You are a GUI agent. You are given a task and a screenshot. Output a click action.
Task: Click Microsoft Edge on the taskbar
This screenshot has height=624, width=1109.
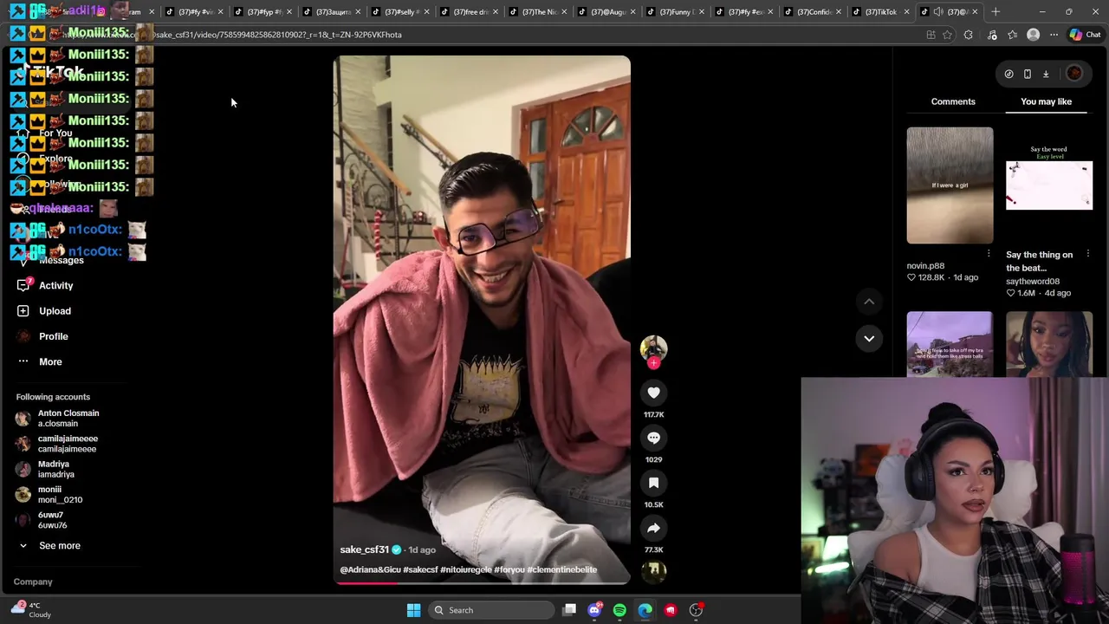tap(645, 610)
